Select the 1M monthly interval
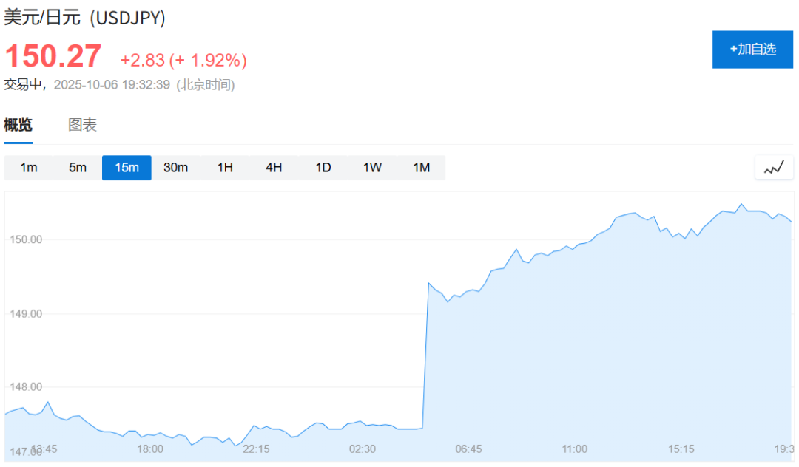Image resolution: width=799 pixels, height=467 pixels. click(422, 168)
